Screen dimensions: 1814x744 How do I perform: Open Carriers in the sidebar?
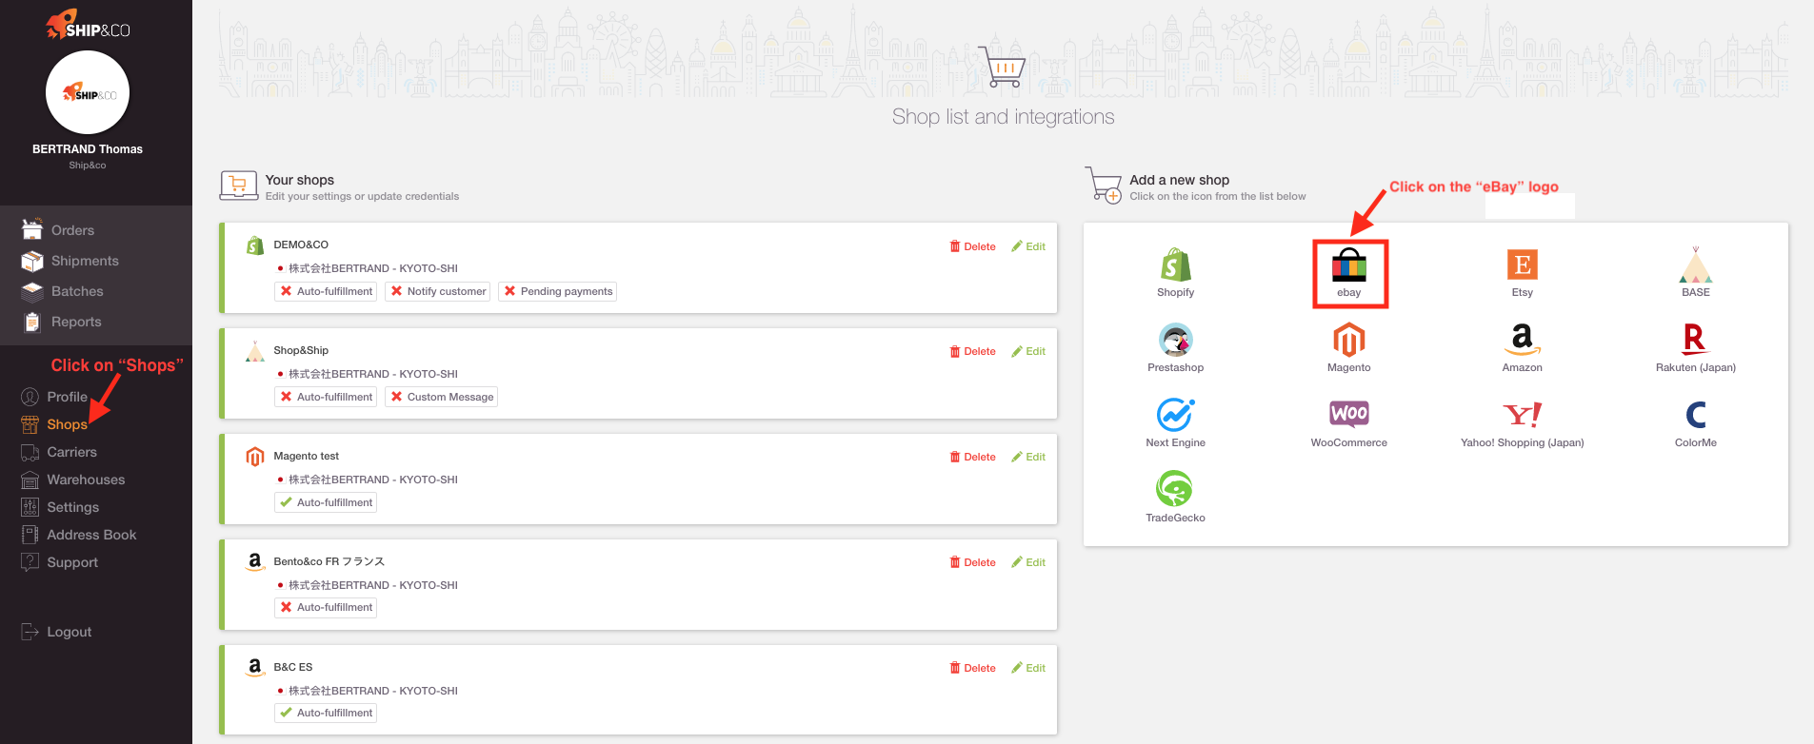pyautogui.click(x=71, y=452)
